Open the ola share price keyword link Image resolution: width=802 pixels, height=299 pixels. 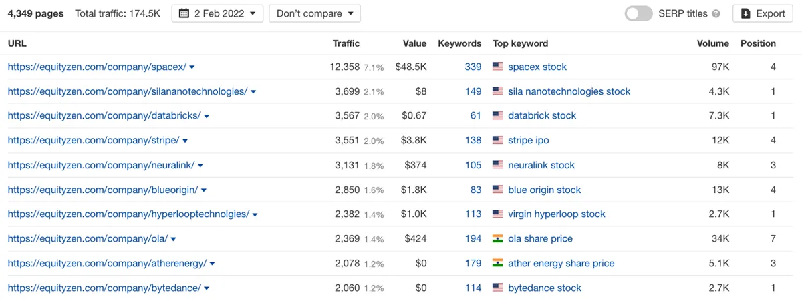click(x=541, y=238)
